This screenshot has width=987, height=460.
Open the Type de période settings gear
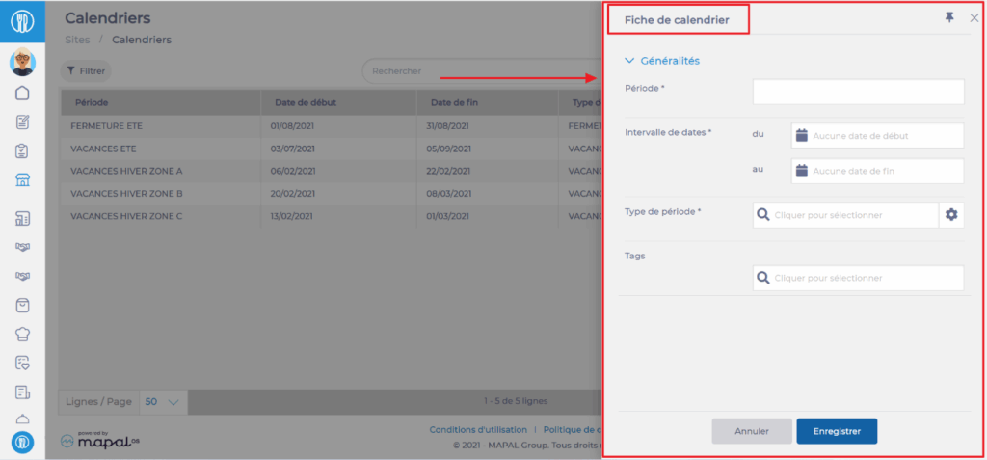[x=951, y=215]
